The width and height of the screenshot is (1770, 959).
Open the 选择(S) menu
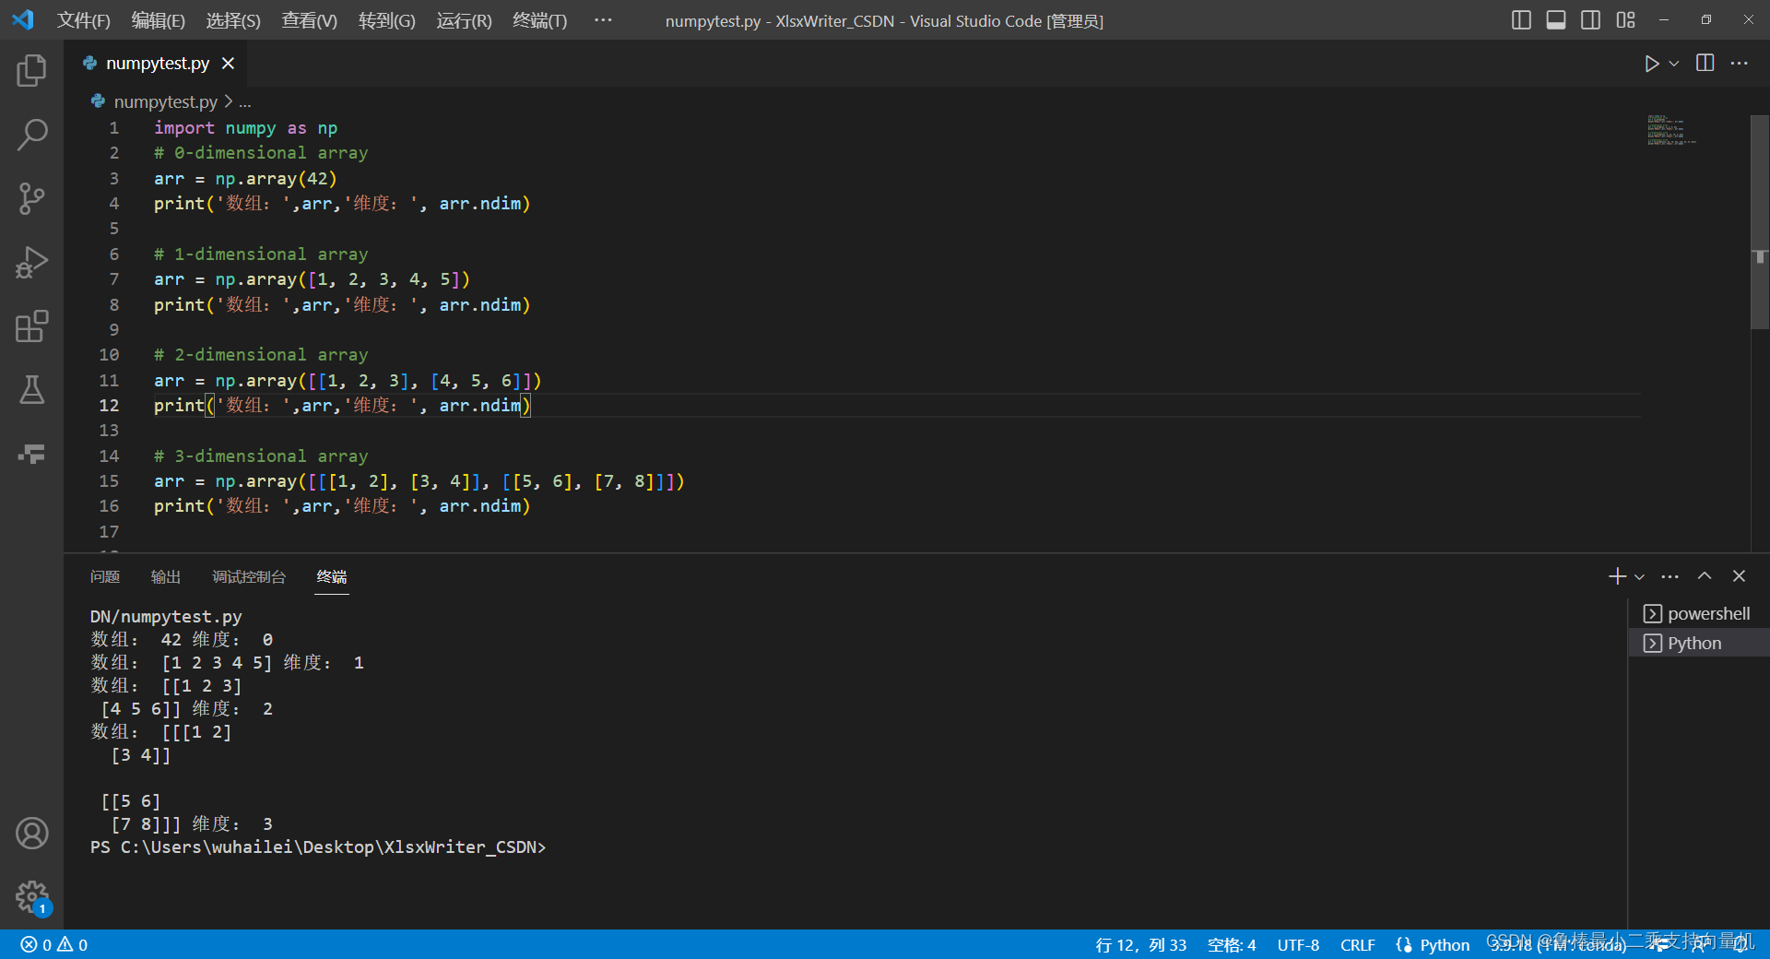[x=233, y=20]
